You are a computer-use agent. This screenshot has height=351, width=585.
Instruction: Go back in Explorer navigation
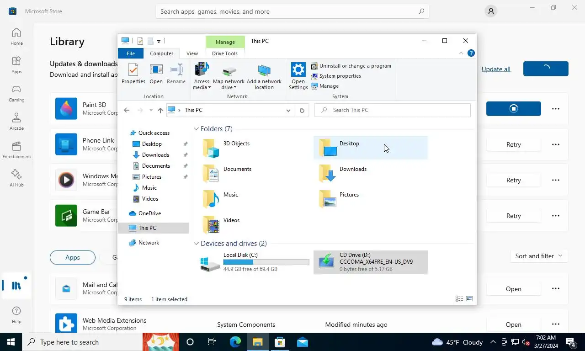(x=127, y=110)
